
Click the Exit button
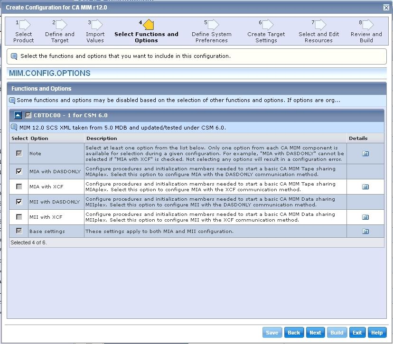tap(357, 333)
